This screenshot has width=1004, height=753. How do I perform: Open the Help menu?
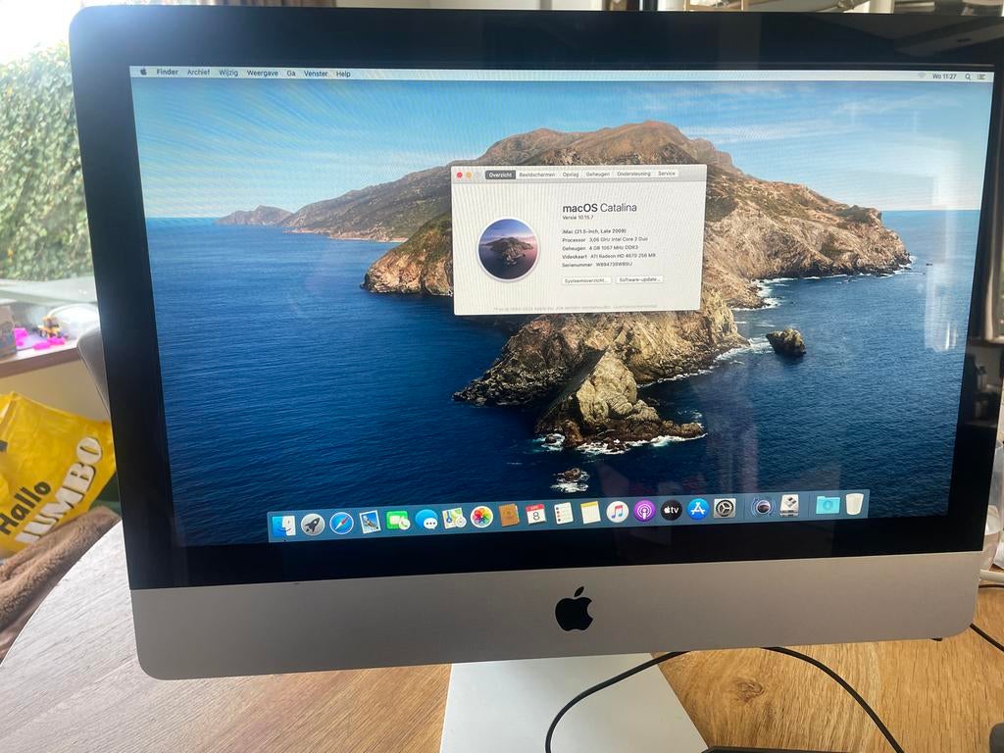coord(343,74)
